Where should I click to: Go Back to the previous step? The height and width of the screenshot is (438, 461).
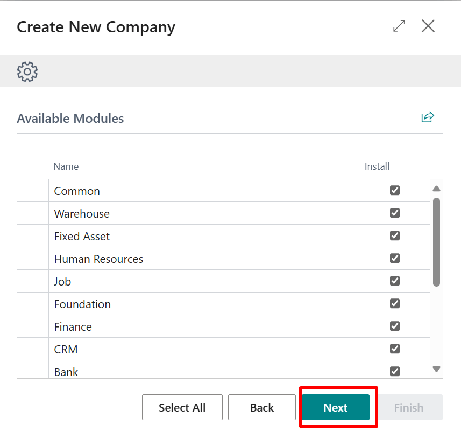point(262,407)
